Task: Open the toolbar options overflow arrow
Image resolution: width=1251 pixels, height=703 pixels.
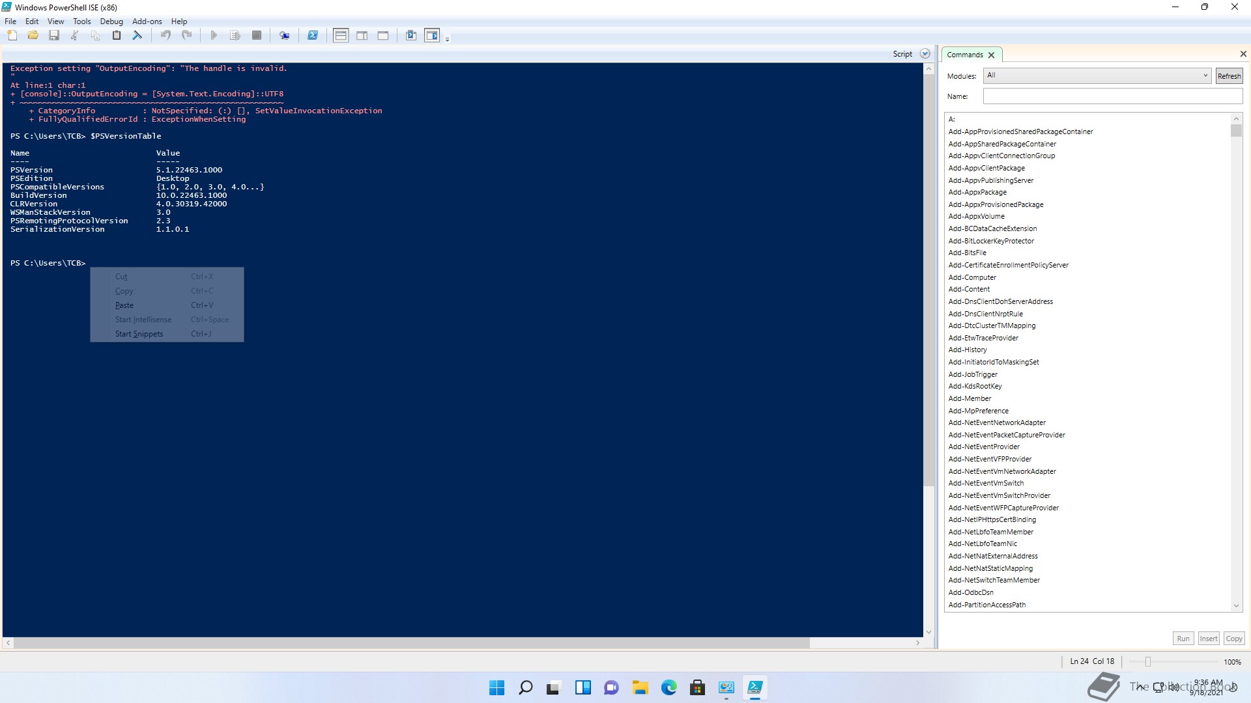Action: (x=447, y=39)
